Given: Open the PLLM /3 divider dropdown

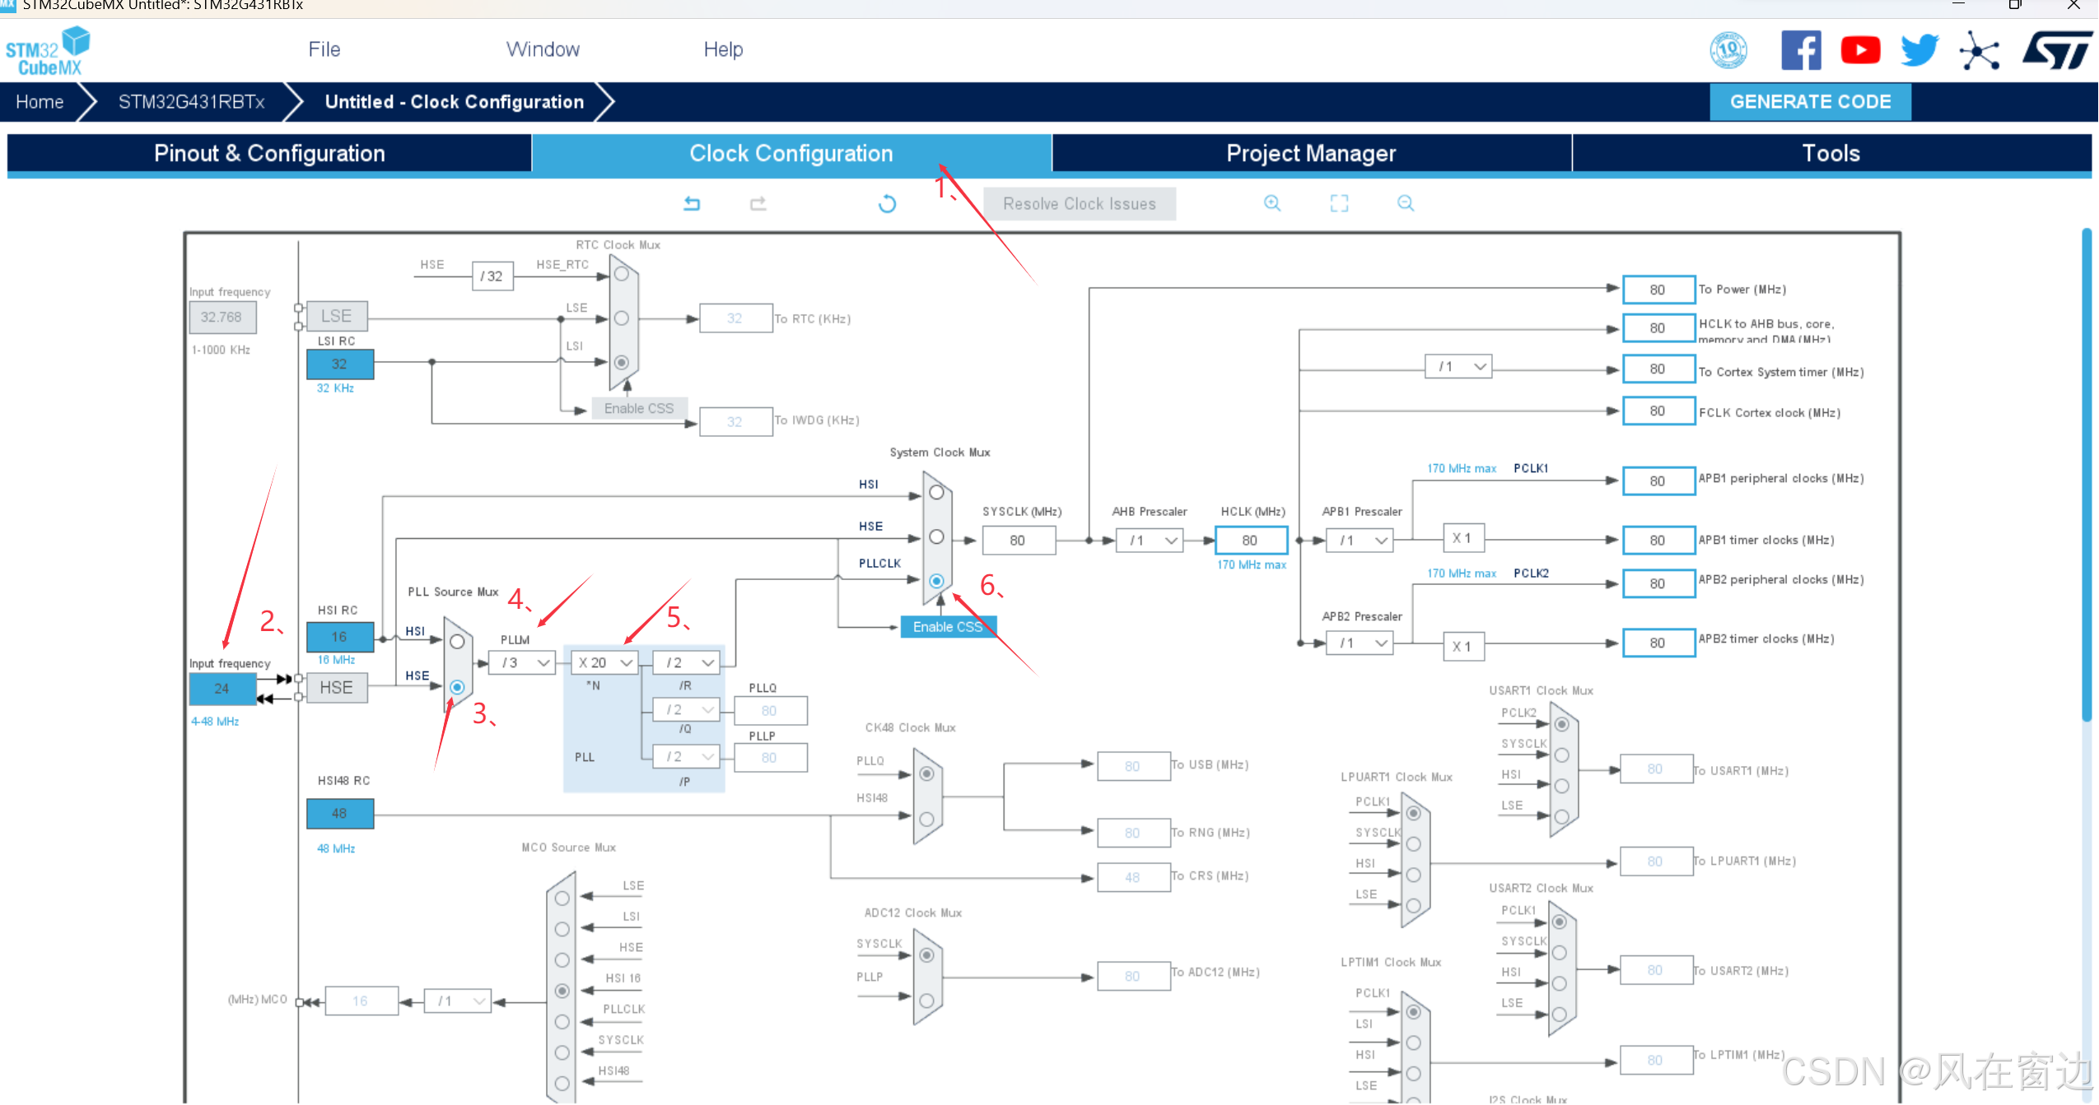Looking at the screenshot, I should (x=522, y=662).
